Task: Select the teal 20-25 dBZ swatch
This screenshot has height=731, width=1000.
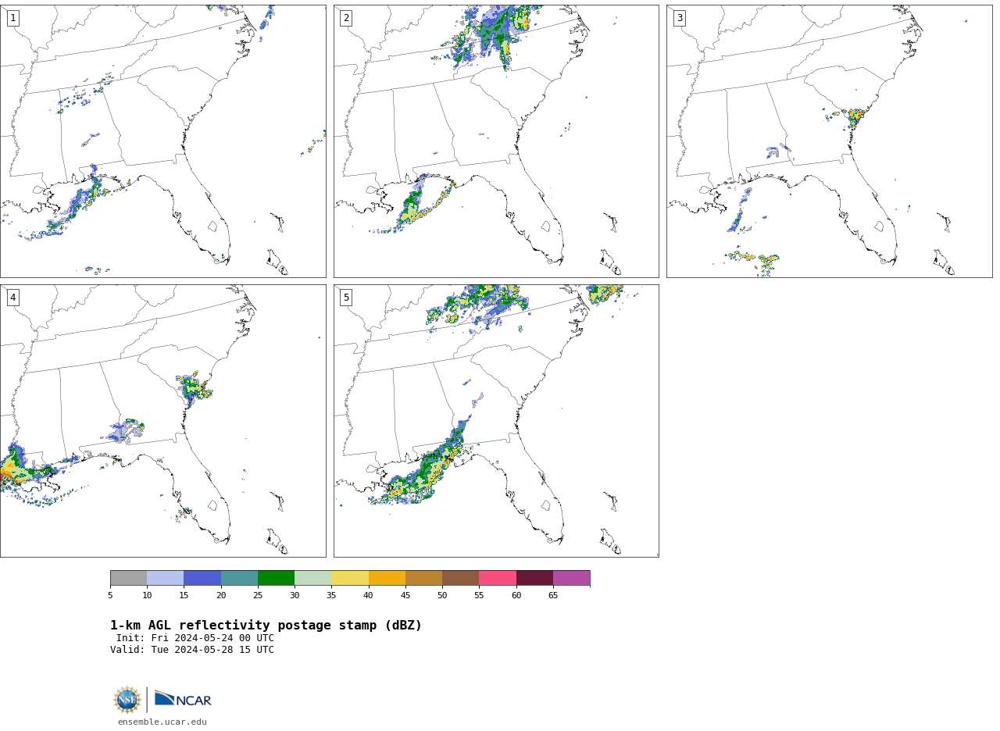Action: tap(239, 578)
